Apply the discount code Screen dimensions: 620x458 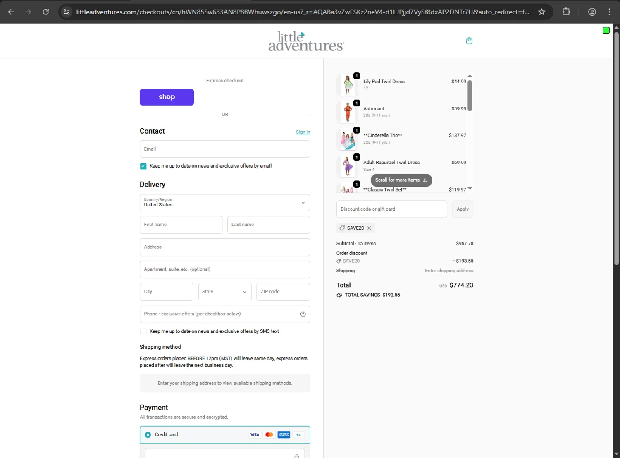463,209
